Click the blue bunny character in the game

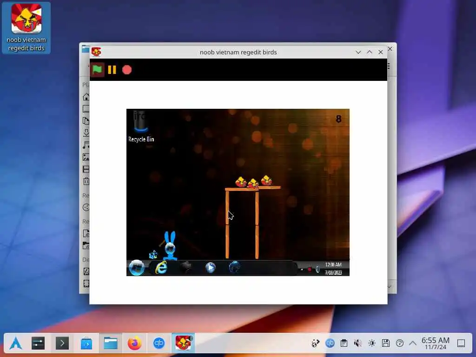[170, 245]
